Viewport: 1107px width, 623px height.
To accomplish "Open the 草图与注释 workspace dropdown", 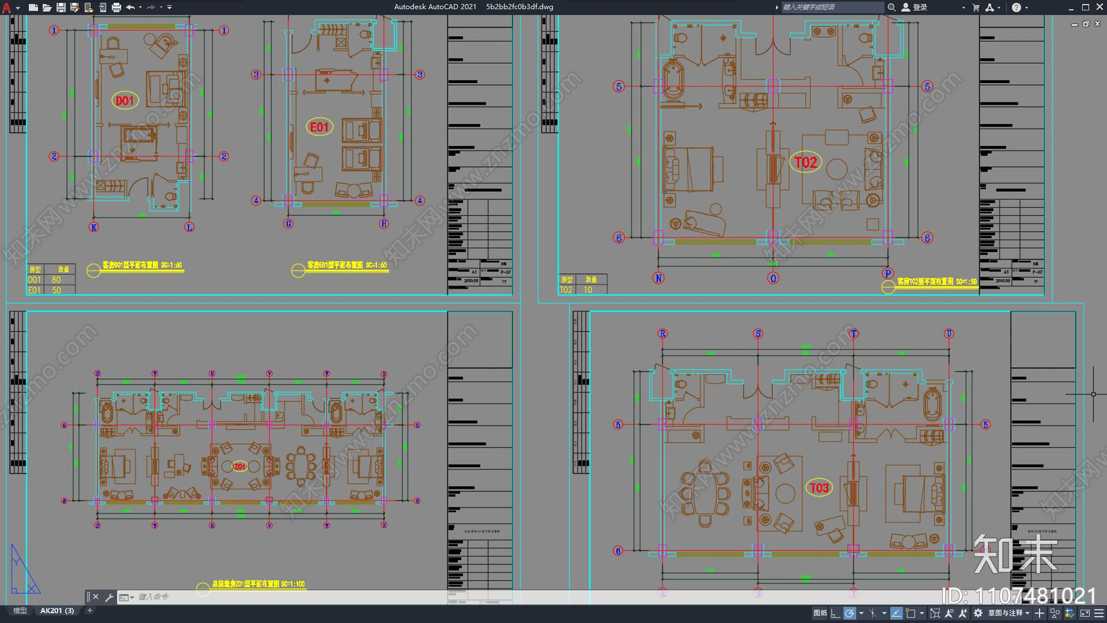I will 1009,613.
